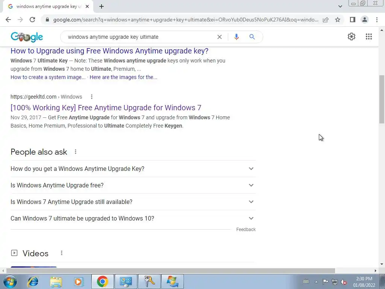
Task: Click the padlock icon in the address bar
Action: pos(47,20)
